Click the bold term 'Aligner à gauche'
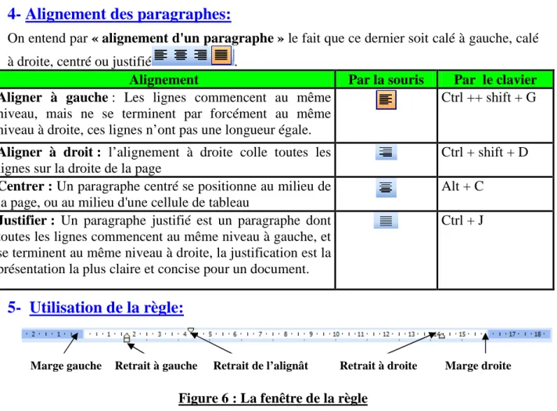This screenshot has height=411, width=557. pyautogui.click(x=54, y=97)
